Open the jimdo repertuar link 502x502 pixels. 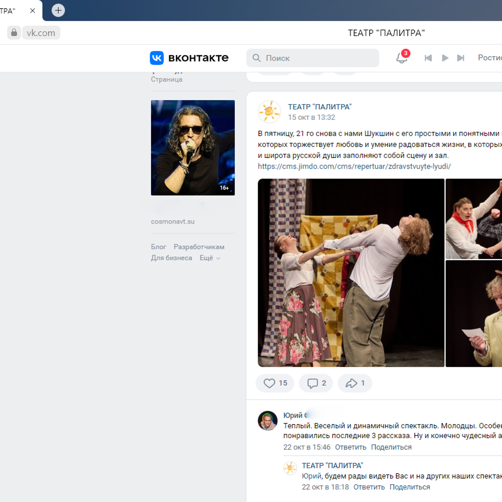point(354,166)
